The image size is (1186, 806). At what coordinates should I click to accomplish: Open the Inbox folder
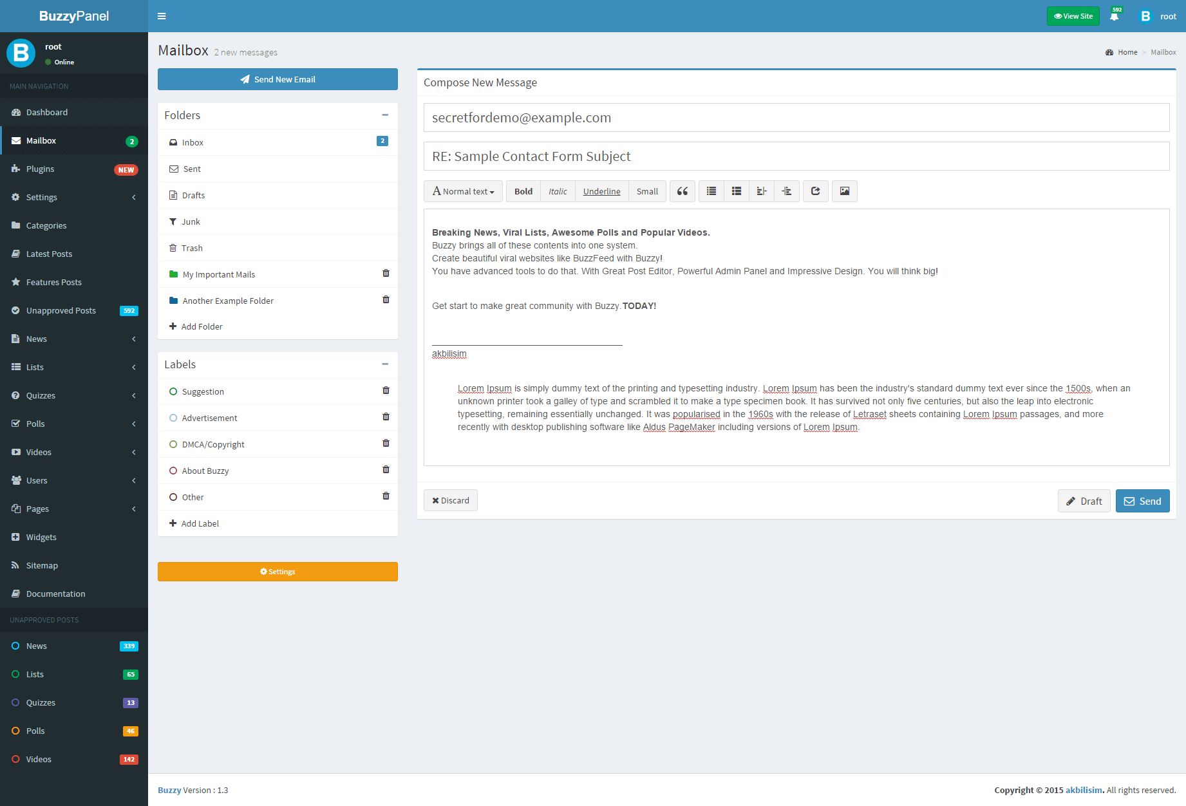coord(193,142)
